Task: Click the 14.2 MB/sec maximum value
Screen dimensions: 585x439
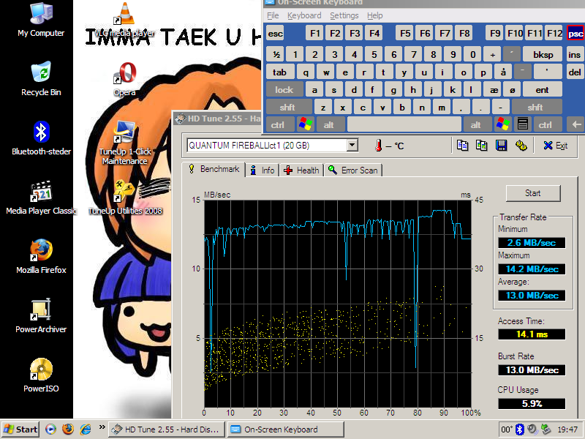Action: click(532, 269)
